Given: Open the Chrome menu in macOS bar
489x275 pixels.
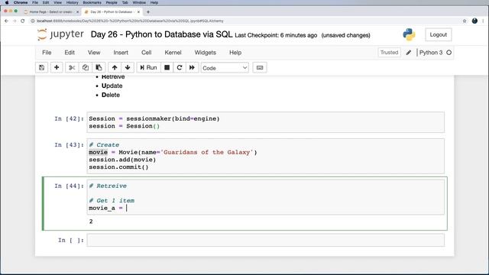Looking at the screenshot, I should point(21,2).
